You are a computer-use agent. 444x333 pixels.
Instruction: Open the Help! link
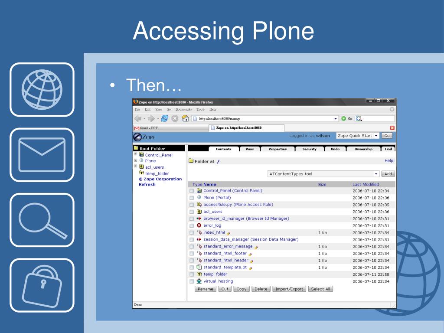389,160
